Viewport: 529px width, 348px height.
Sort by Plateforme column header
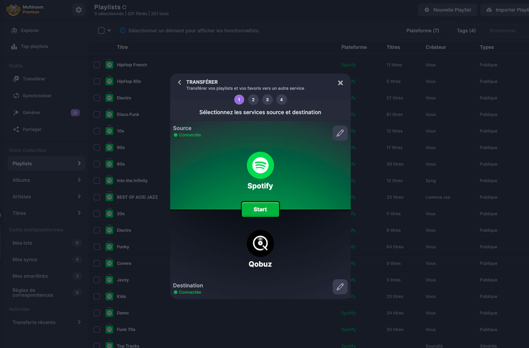354,47
